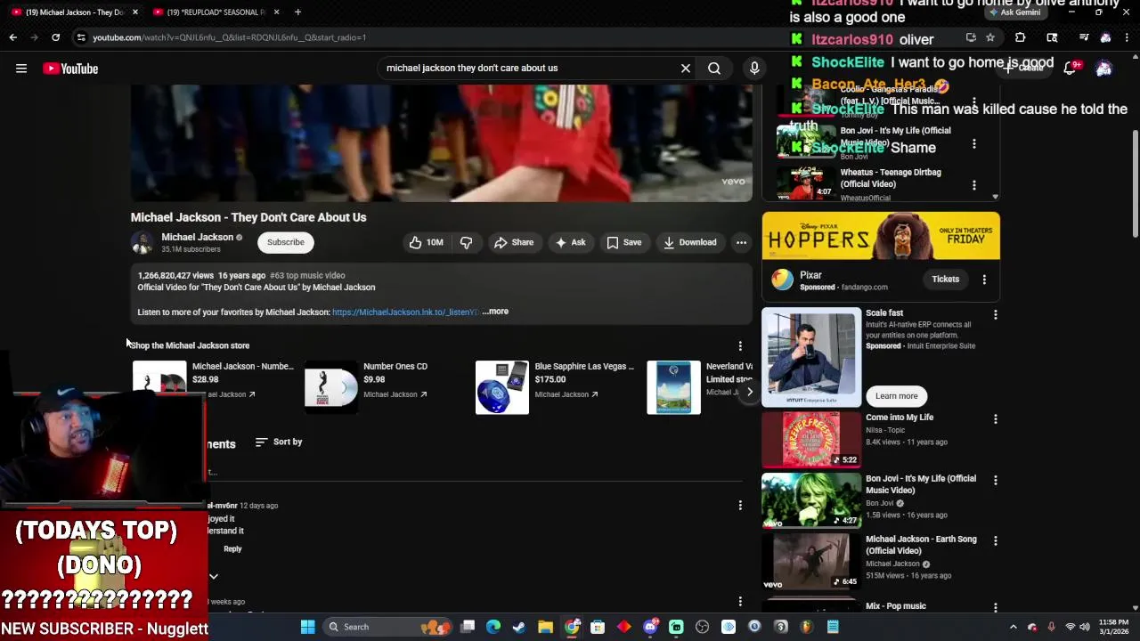Save the video to a playlist
1140x641 pixels.
(623, 242)
